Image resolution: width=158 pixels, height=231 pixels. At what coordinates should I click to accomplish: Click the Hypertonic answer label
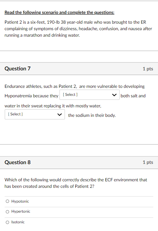tap(21, 211)
